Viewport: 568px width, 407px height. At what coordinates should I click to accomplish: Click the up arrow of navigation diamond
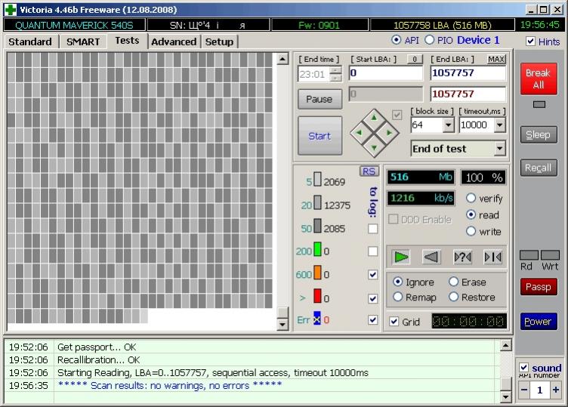click(373, 118)
